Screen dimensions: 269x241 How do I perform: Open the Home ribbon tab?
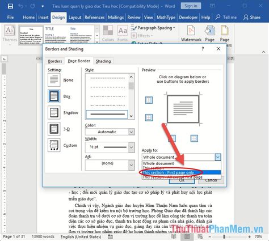click(x=28, y=18)
